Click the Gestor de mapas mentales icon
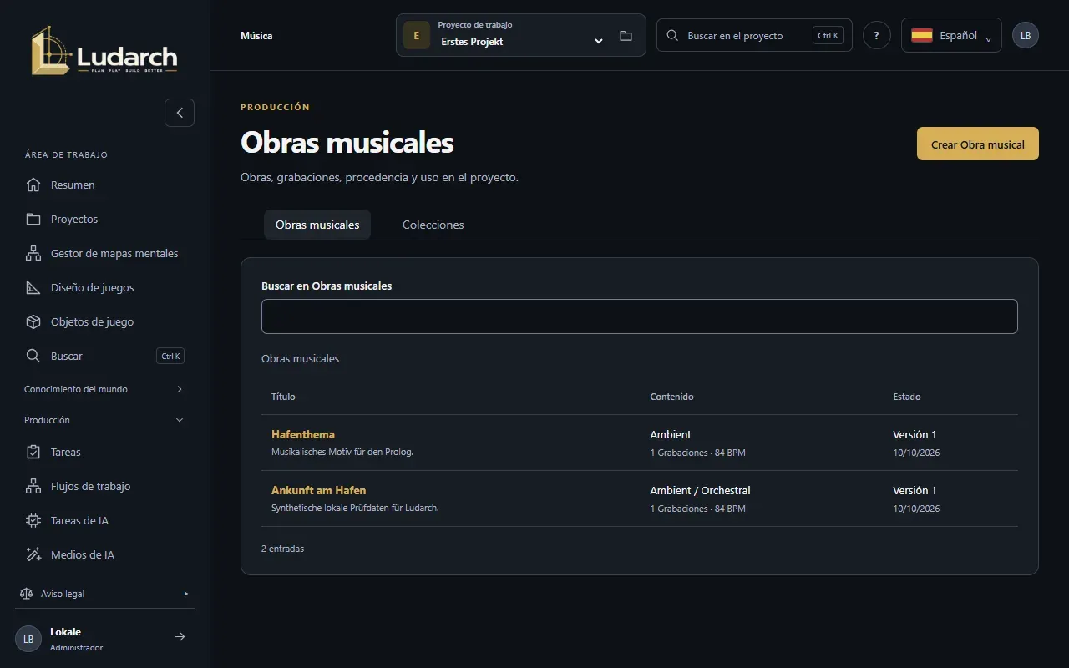1069x668 pixels. 33,253
